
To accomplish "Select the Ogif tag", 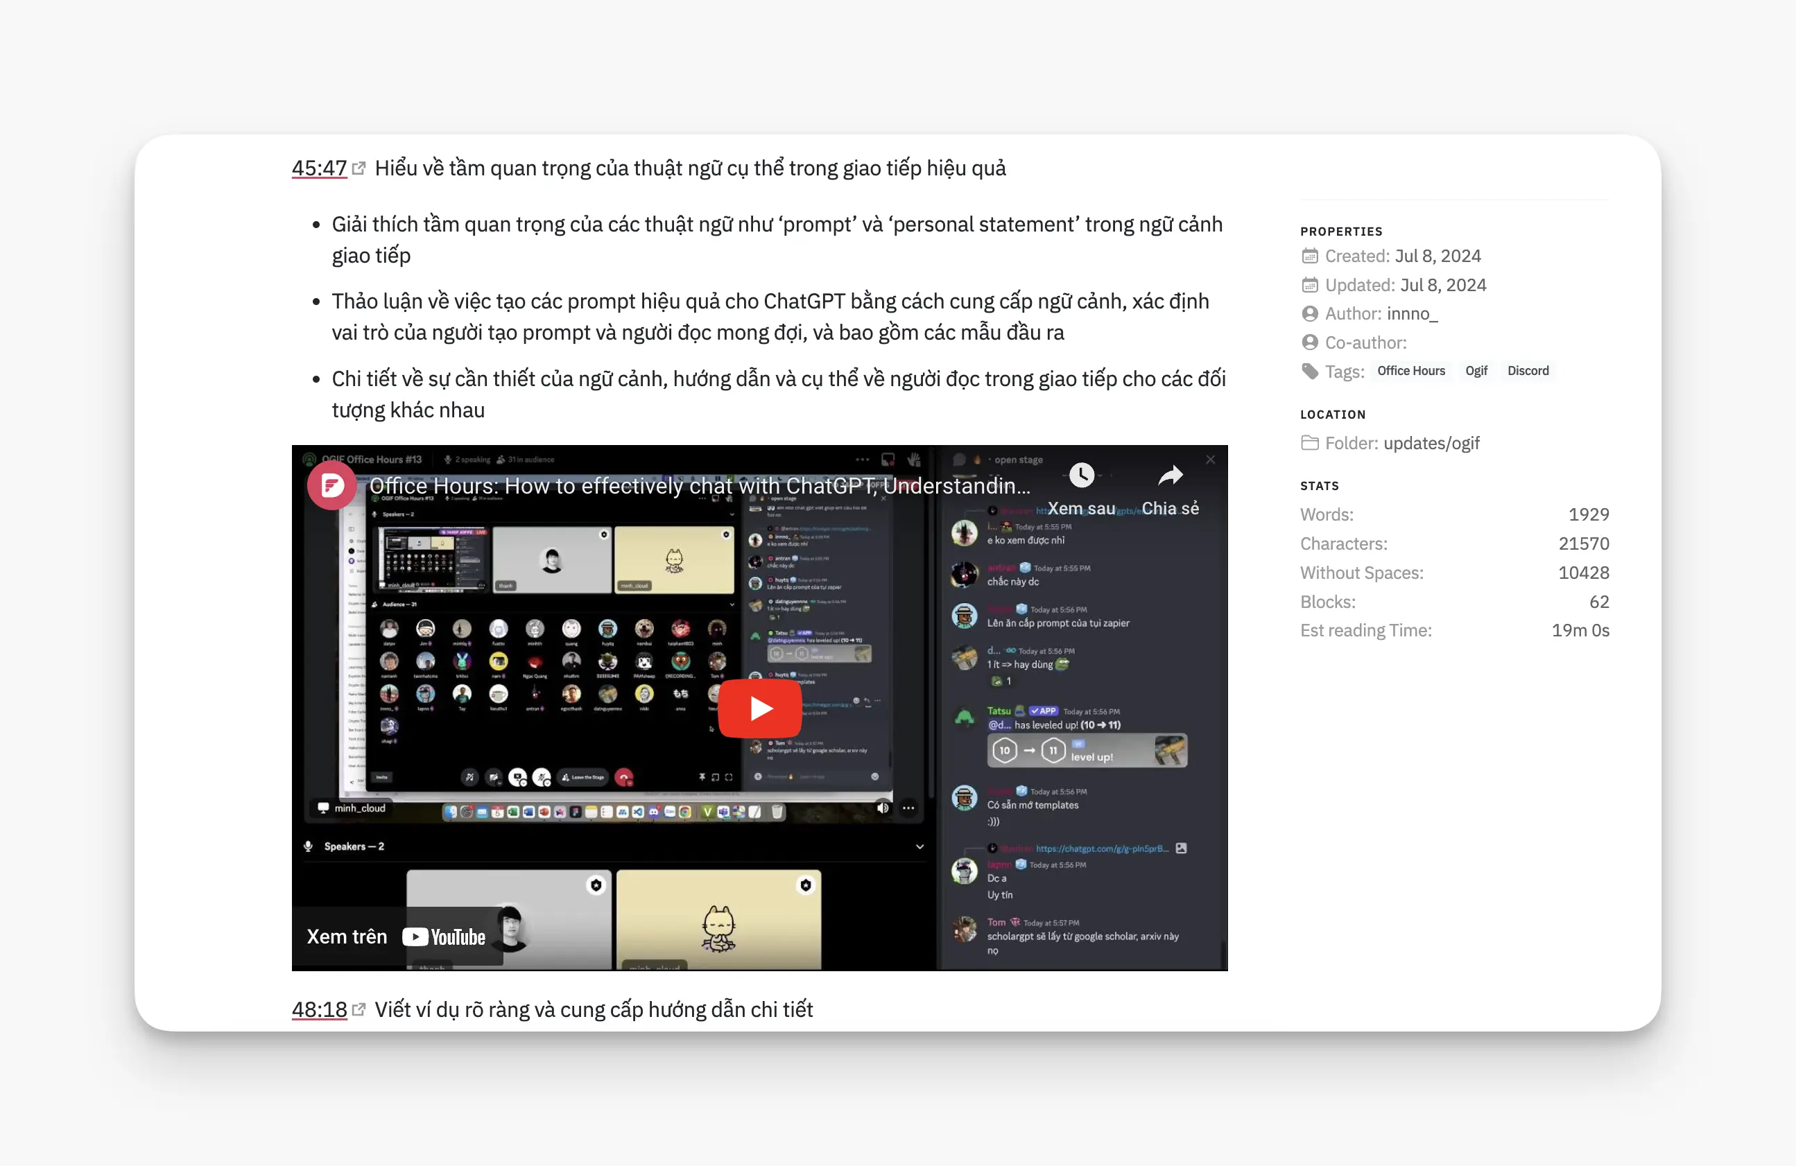I will tap(1476, 371).
